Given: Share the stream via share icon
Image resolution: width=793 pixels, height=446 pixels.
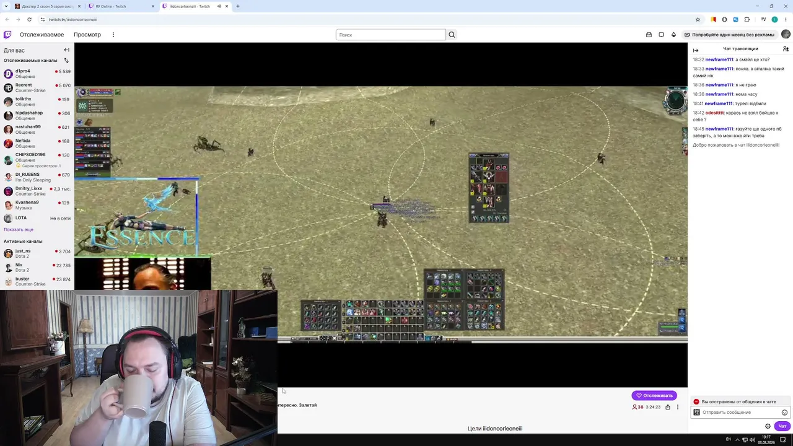Looking at the screenshot, I should pos(668,407).
